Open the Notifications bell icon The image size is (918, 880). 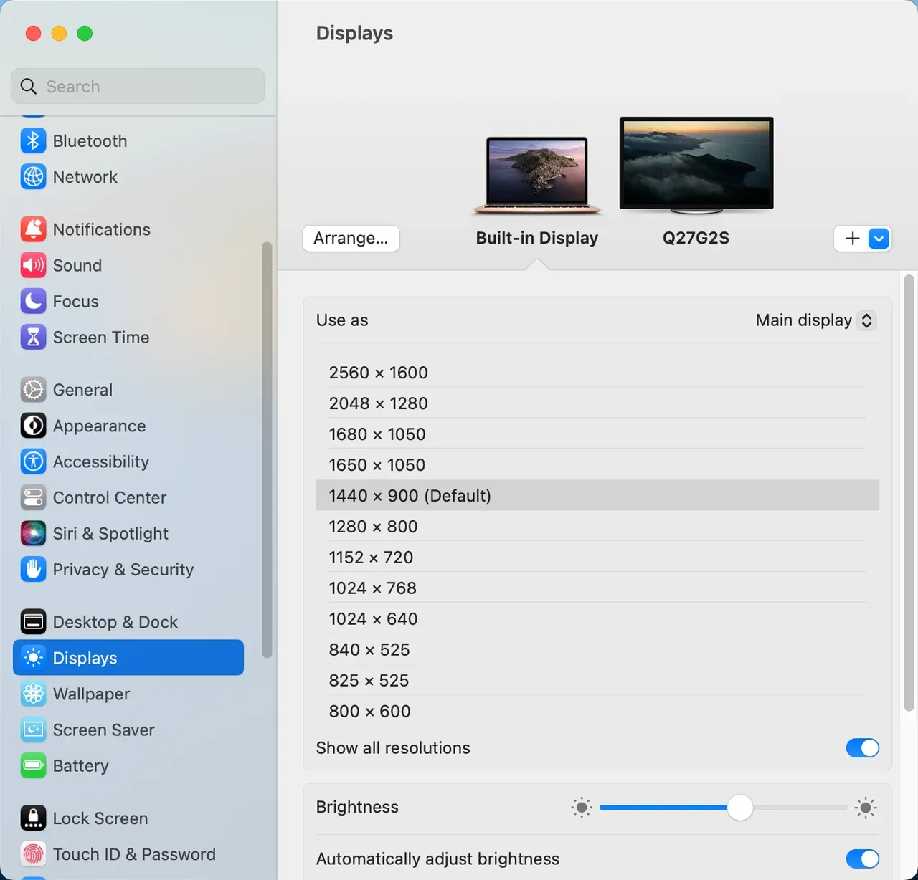tap(33, 229)
